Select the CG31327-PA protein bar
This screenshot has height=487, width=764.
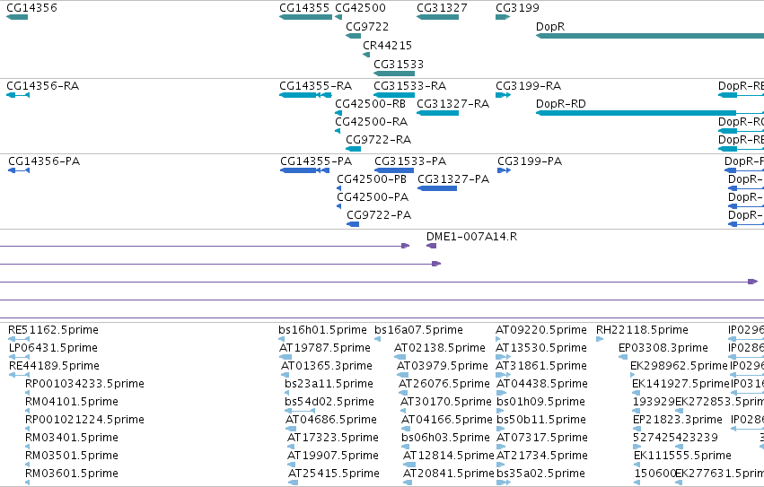437,188
